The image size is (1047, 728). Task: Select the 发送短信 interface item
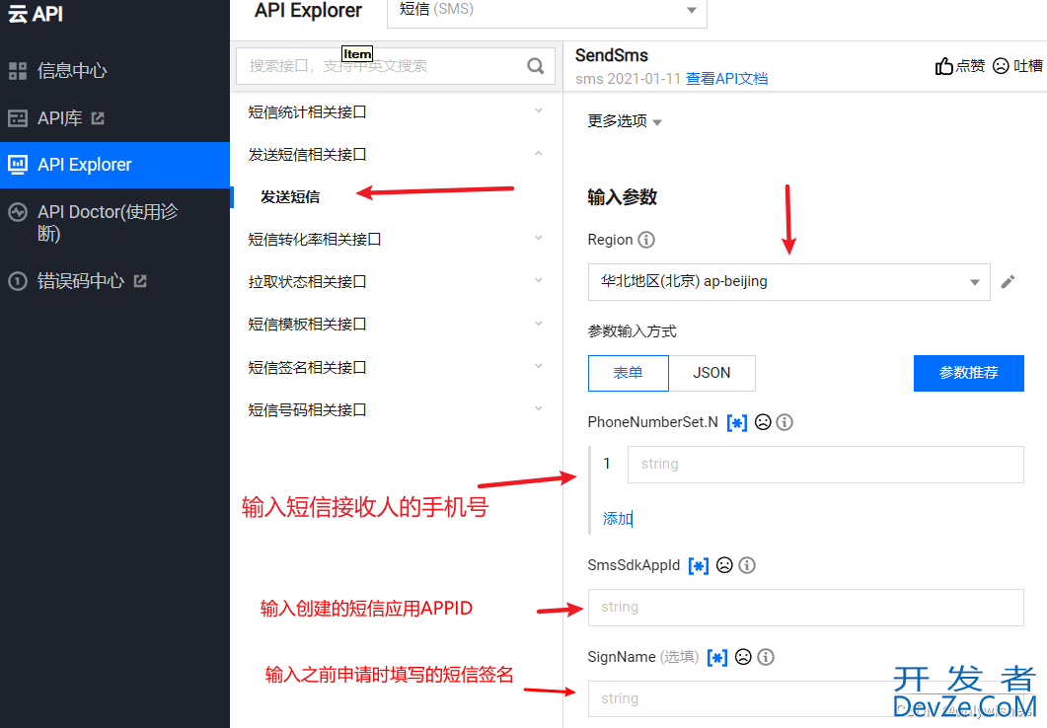290,197
